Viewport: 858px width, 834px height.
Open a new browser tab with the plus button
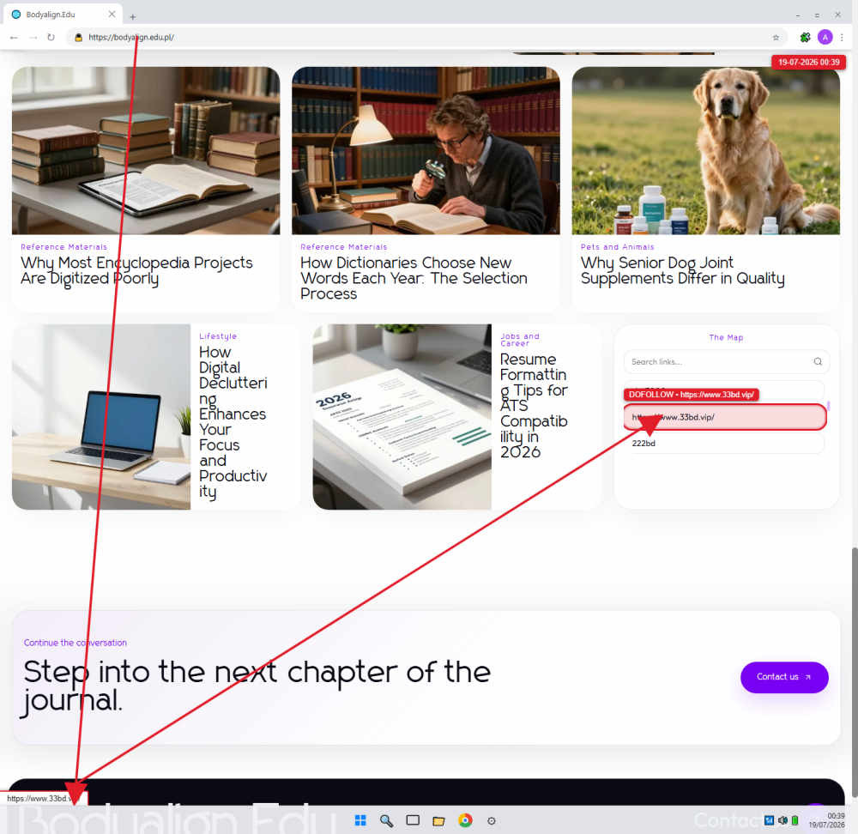(133, 17)
